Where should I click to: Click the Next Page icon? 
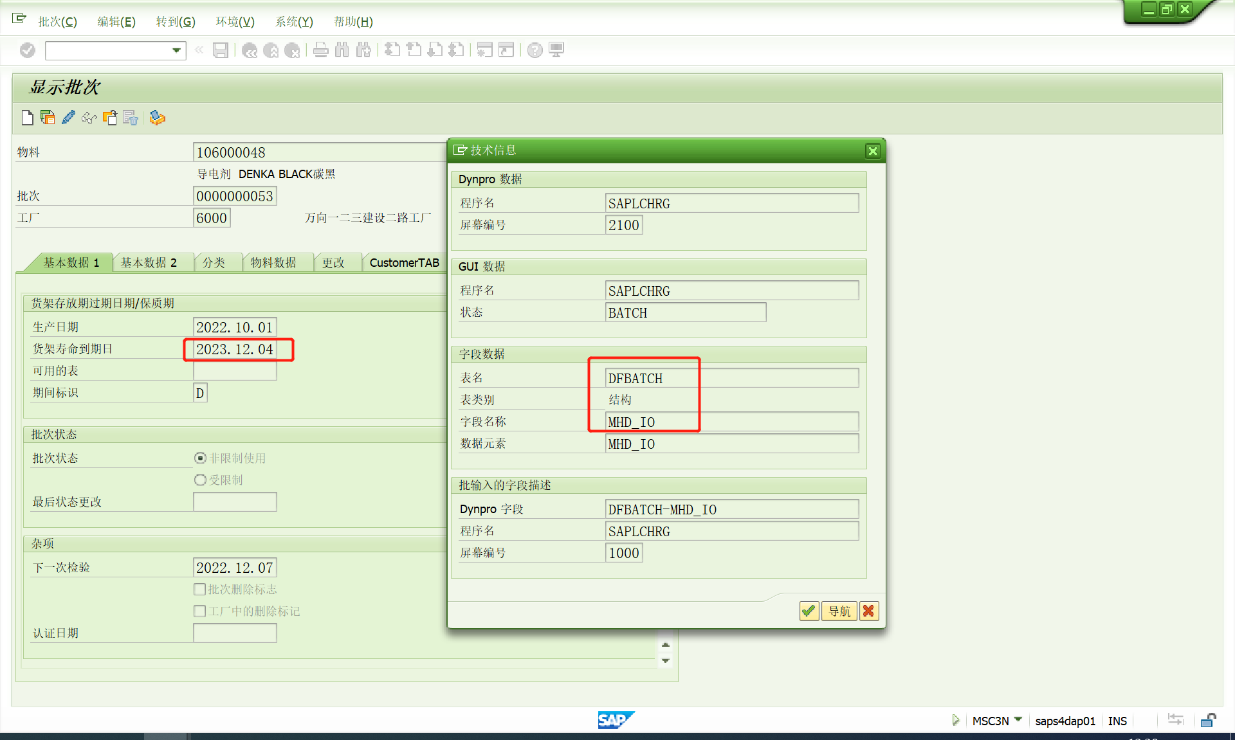coord(435,50)
